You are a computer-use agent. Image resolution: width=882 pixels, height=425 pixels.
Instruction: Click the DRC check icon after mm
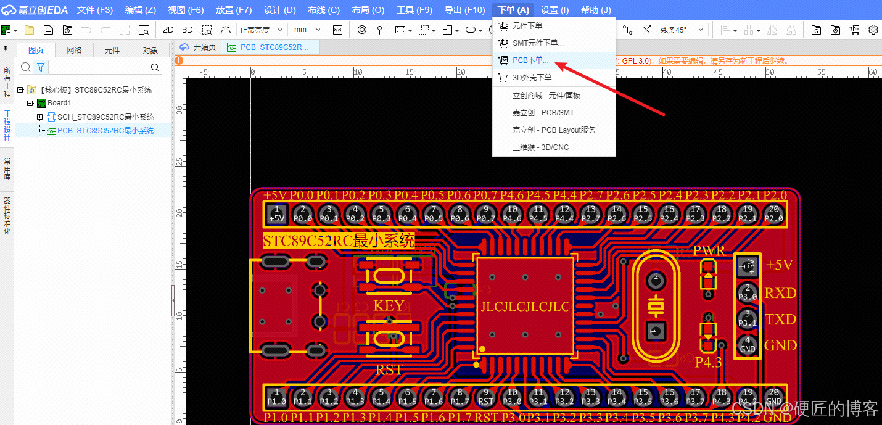pyautogui.click(x=337, y=30)
